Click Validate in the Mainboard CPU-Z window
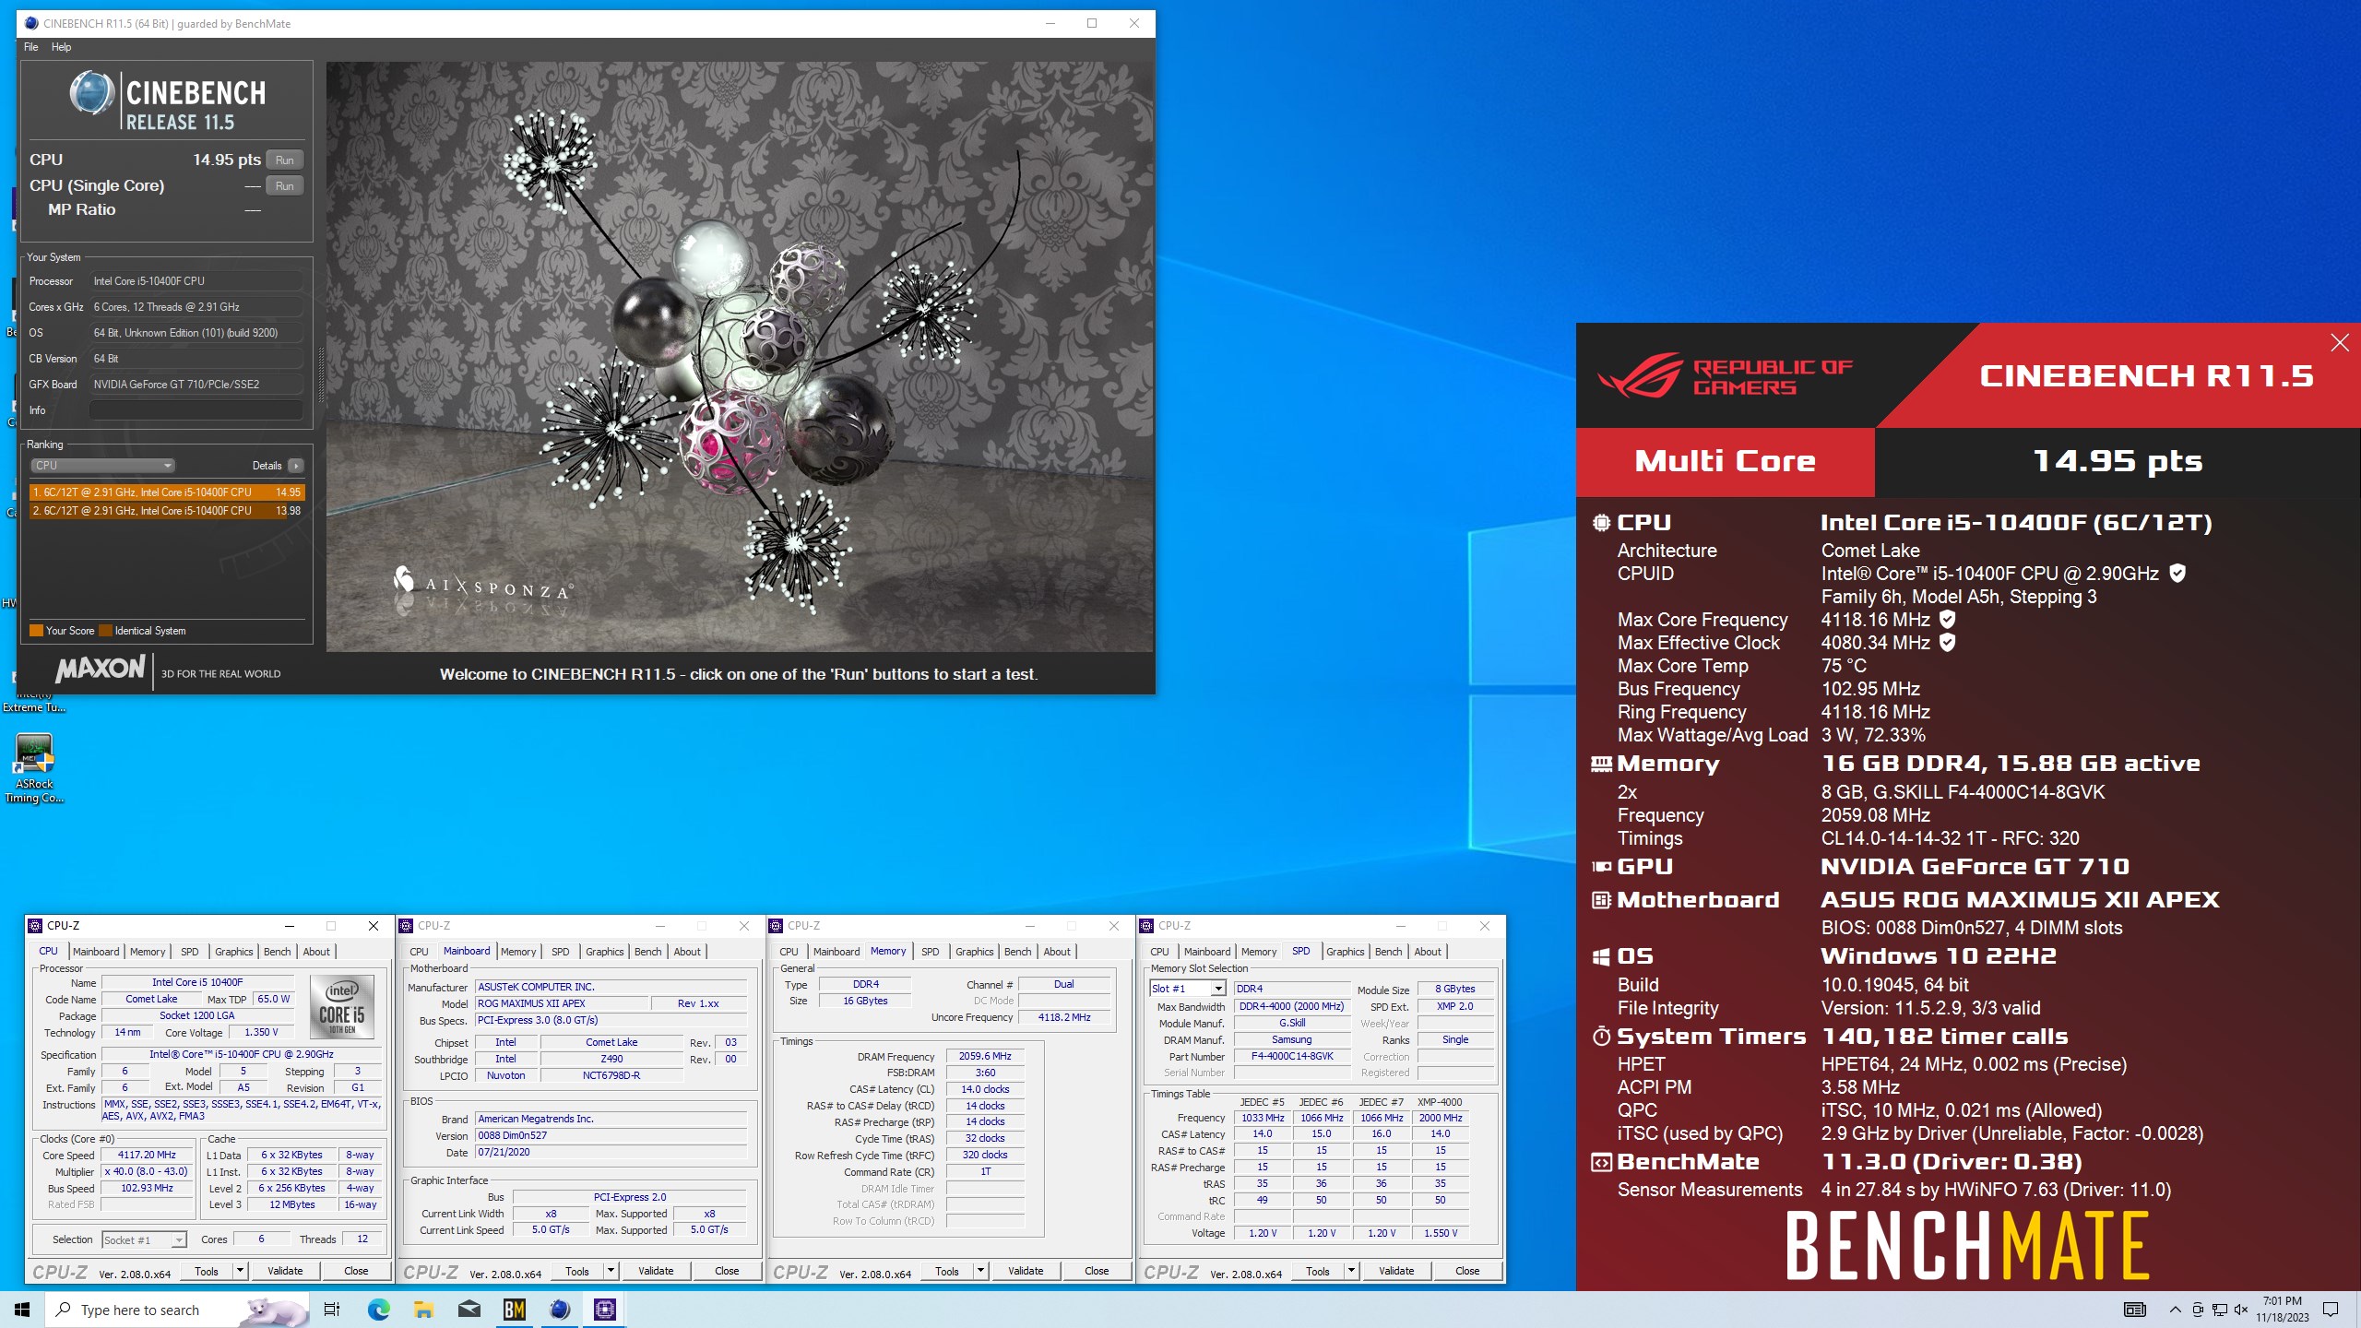 (x=656, y=1271)
